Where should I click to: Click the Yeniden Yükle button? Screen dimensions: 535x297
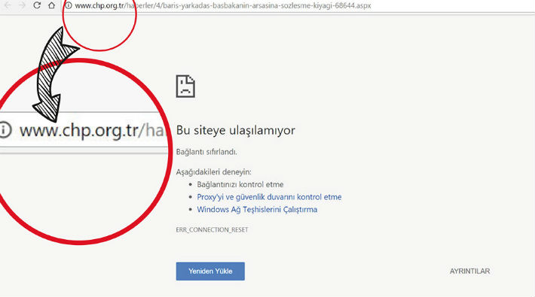click(210, 271)
